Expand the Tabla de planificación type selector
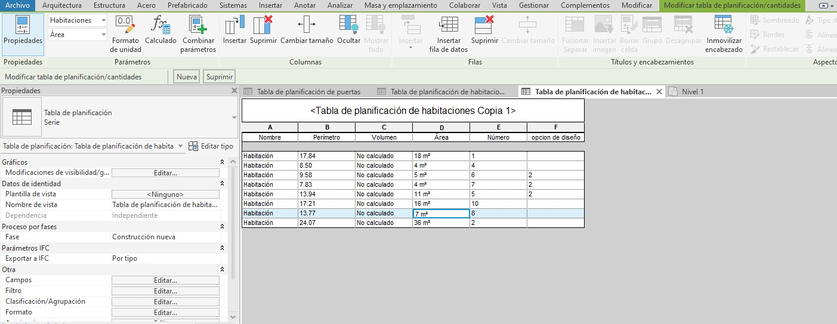The height and width of the screenshot is (324, 837). click(x=234, y=118)
